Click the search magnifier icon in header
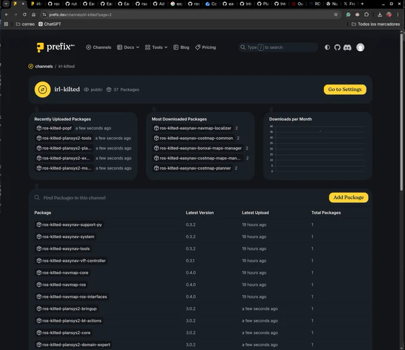This screenshot has width=405, height=350. [243, 47]
